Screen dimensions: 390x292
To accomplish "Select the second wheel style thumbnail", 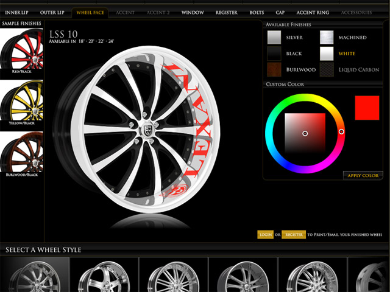I will [x=104, y=274].
